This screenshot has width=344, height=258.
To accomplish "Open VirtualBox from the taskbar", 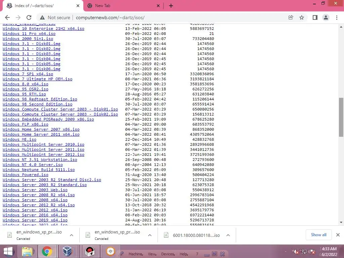I will [x=67, y=251].
